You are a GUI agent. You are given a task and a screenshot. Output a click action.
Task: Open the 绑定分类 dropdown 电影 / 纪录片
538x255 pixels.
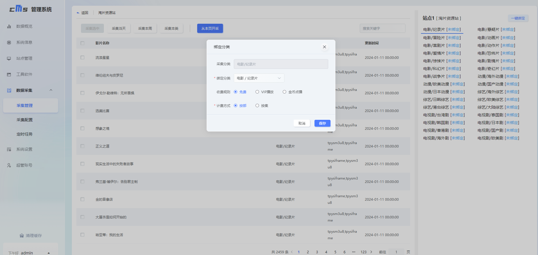coord(259,78)
